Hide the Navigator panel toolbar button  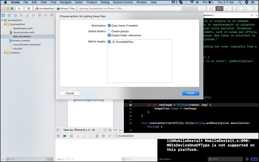click(237, 9)
